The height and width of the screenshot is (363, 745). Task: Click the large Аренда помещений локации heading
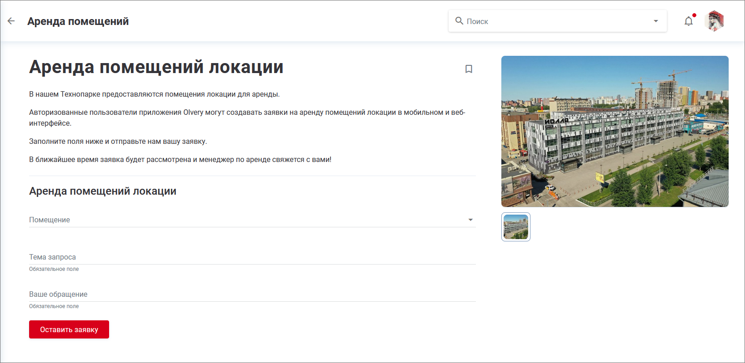tap(156, 67)
